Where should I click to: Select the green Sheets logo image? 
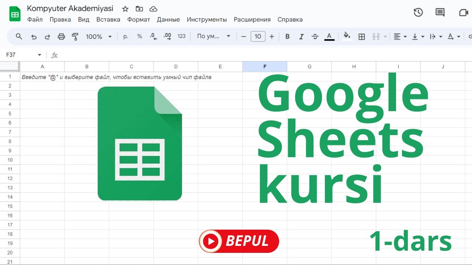point(140,144)
